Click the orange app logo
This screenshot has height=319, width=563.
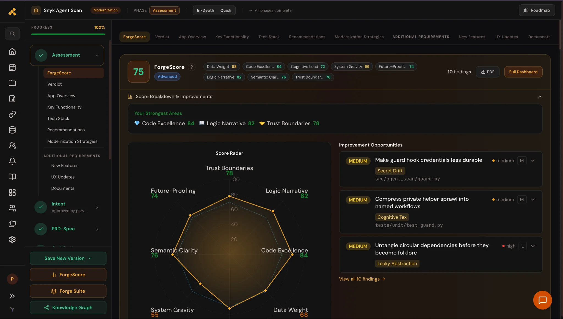click(12, 12)
